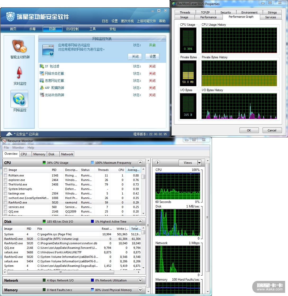Sort by Average CPU column header
Image resolution: width=288 pixels, height=296 pixels.
(x=133, y=170)
